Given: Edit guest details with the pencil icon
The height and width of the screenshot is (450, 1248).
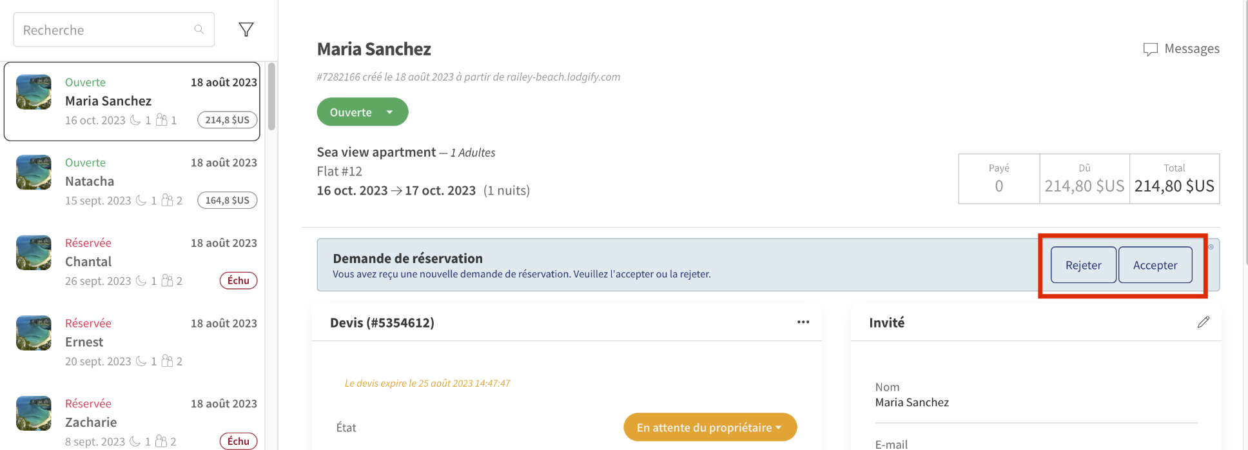Looking at the screenshot, I should 1204,322.
